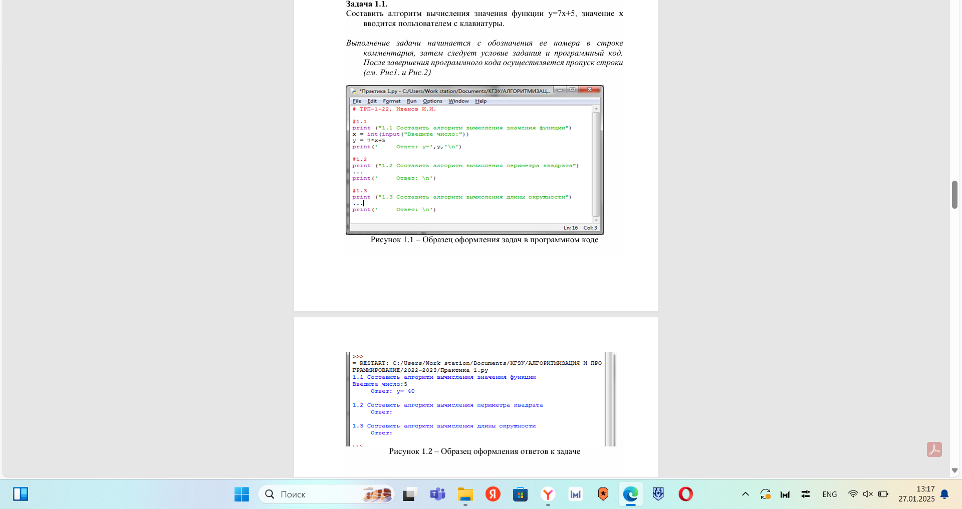Image resolution: width=962 pixels, height=509 pixels.
Task: Open the Windows widgets panel icon
Action: [x=21, y=494]
